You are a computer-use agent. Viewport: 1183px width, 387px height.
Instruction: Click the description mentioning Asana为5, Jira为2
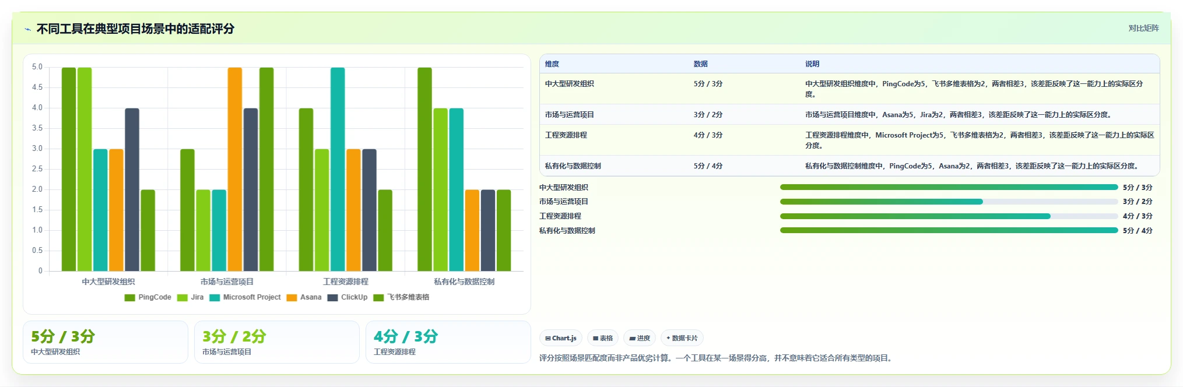(959, 115)
